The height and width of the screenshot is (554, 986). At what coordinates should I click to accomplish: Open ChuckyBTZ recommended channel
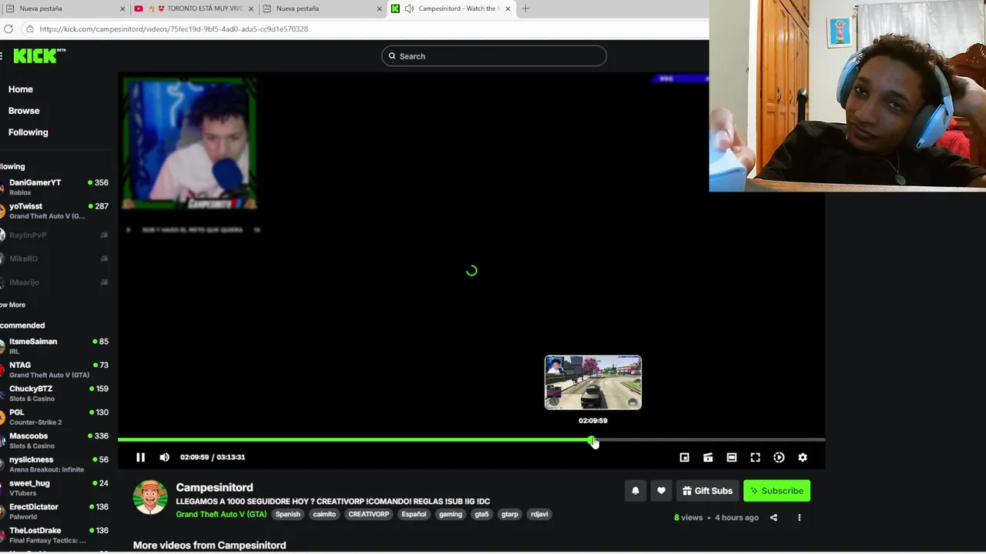tap(55, 393)
